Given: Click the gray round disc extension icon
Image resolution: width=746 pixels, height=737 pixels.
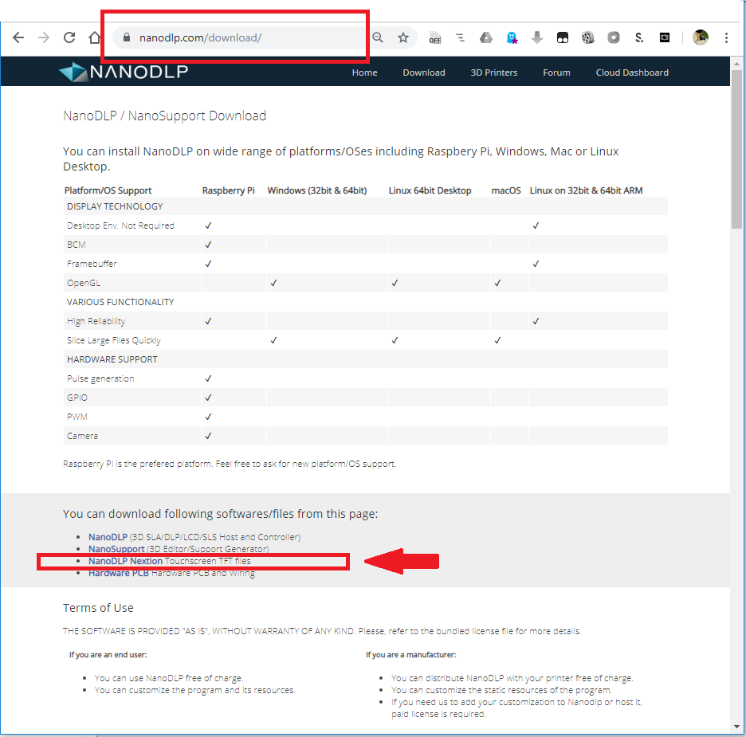Looking at the screenshot, I should coord(614,37).
